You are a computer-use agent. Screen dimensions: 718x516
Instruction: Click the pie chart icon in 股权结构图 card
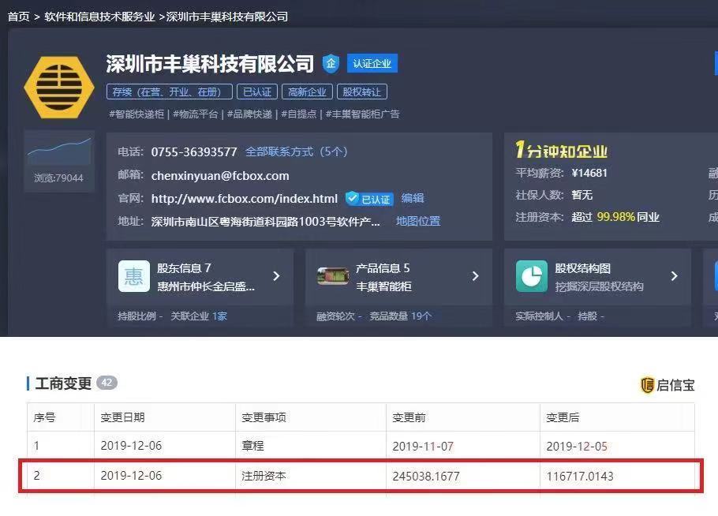(x=532, y=276)
